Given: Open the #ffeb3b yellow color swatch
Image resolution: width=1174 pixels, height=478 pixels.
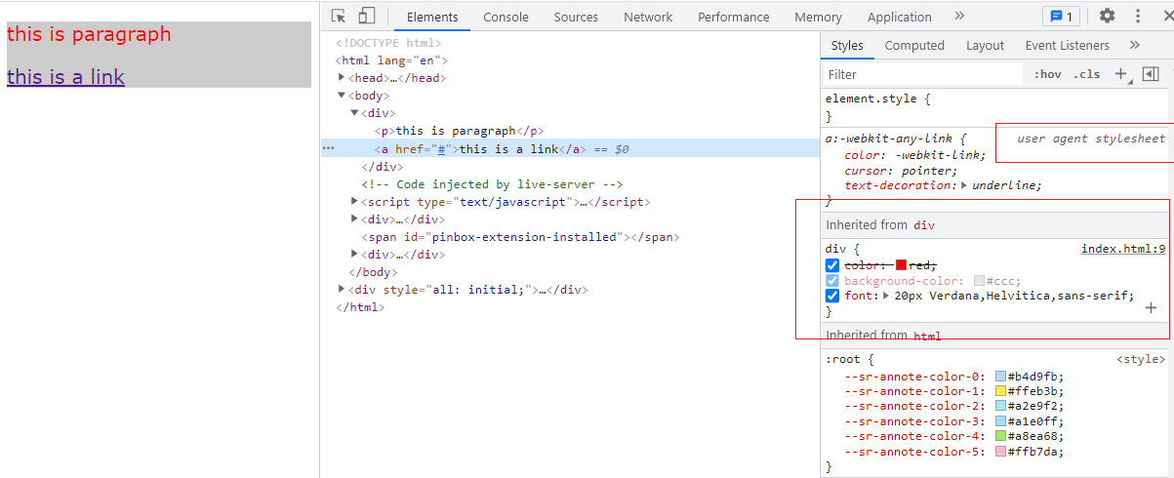Looking at the screenshot, I should (1000, 391).
